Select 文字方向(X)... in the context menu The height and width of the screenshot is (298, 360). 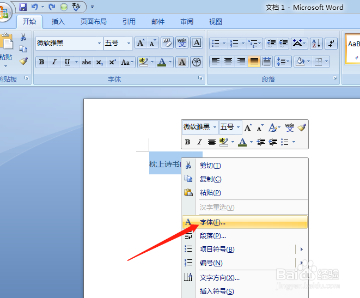click(x=245, y=278)
